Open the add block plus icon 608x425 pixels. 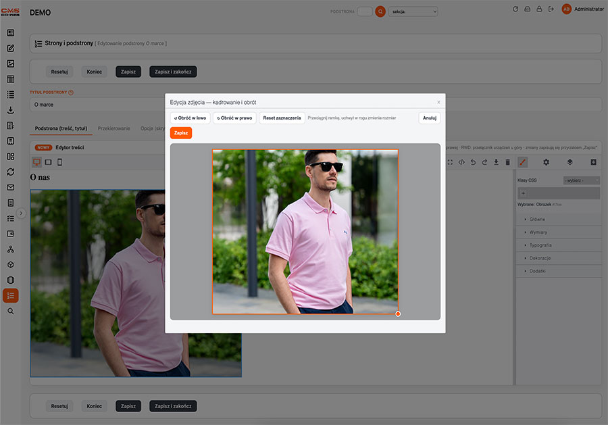(x=593, y=162)
